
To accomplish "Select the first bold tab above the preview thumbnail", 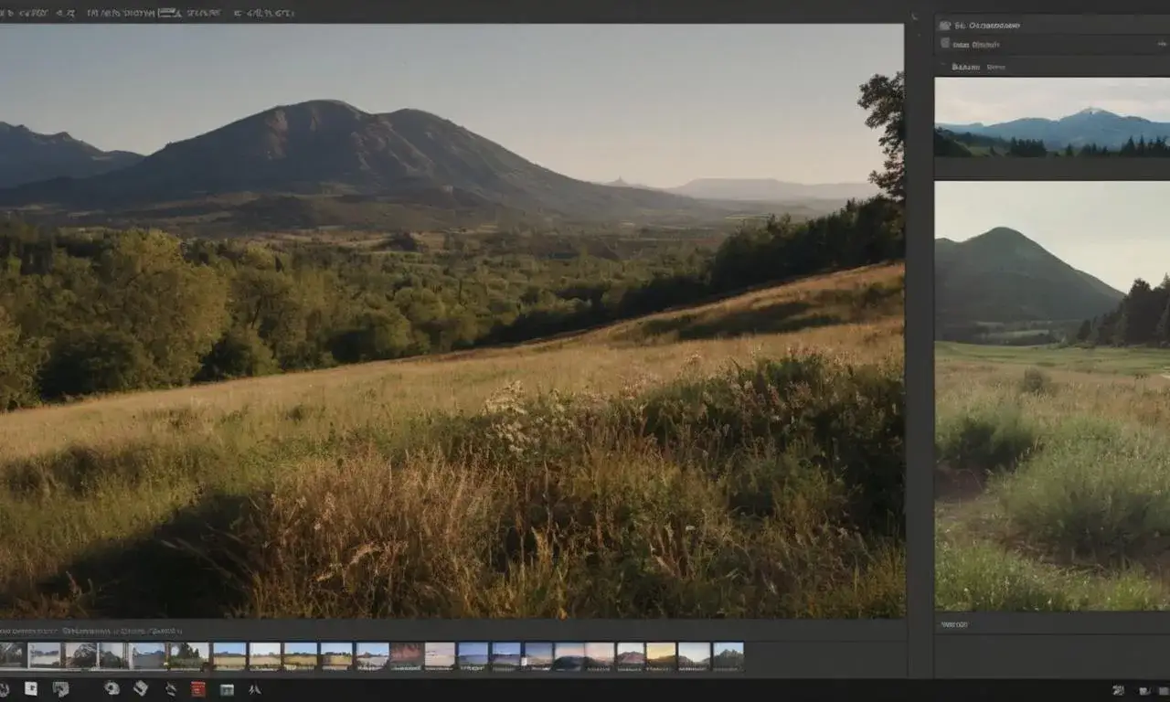I will pyautogui.click(x=965, y=67).
